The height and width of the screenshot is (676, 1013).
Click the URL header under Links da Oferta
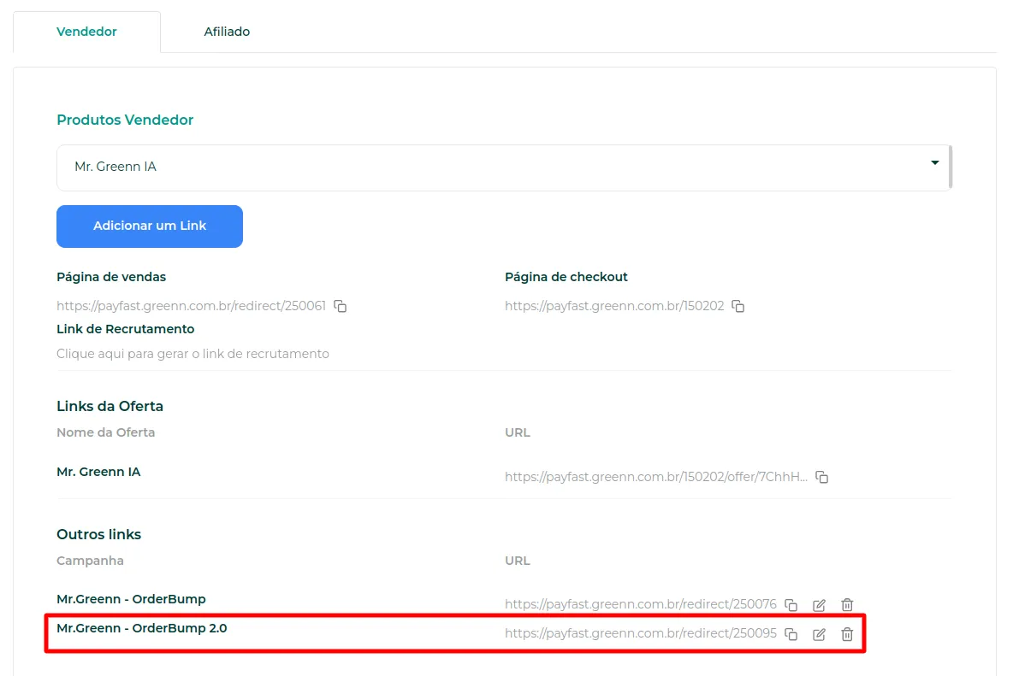tap(518, 432)
